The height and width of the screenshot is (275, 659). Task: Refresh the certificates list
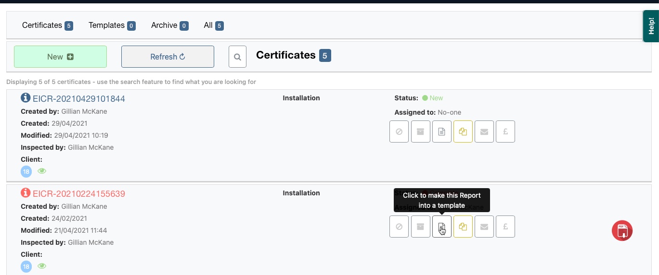point(168,57)
